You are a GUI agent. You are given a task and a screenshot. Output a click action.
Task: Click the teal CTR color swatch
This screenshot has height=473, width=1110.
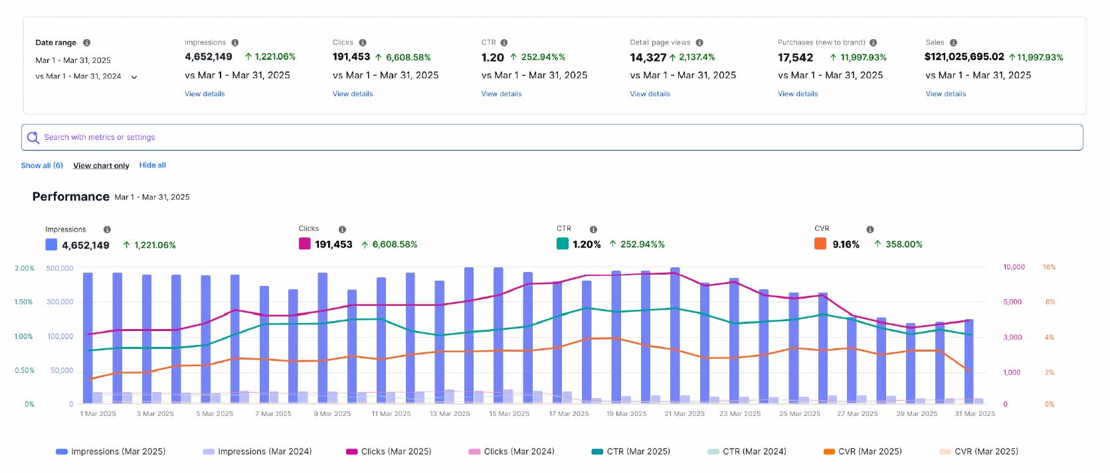click(563, 243)
